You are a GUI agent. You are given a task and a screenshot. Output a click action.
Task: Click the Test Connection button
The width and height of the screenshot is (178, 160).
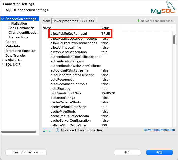[x=26, y=152]
